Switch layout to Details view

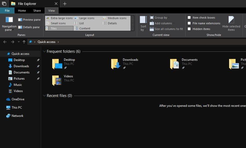click(110, 23)
